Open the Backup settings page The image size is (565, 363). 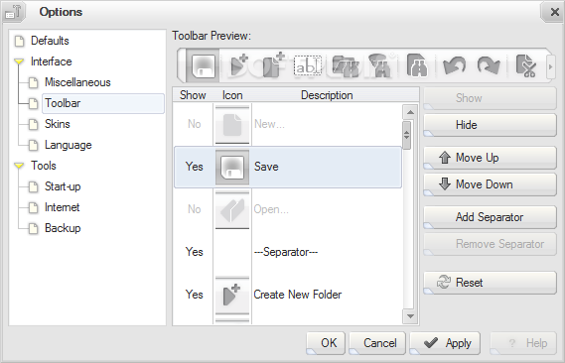63,228
